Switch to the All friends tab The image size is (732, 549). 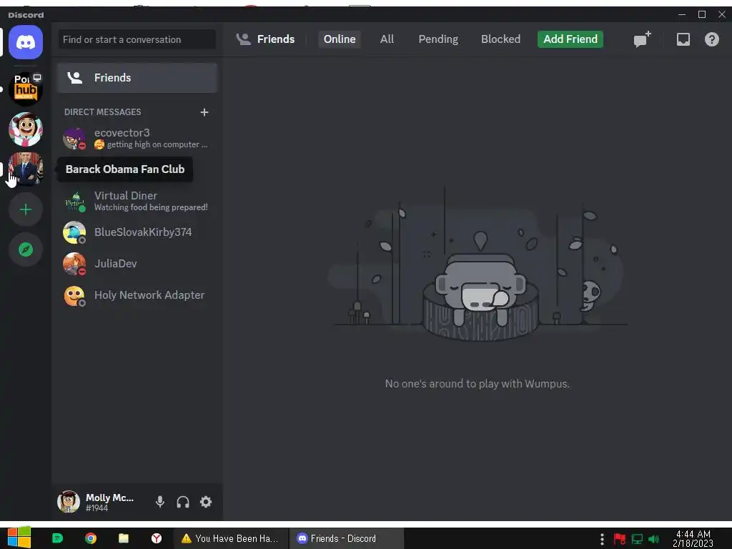point(387,39)
